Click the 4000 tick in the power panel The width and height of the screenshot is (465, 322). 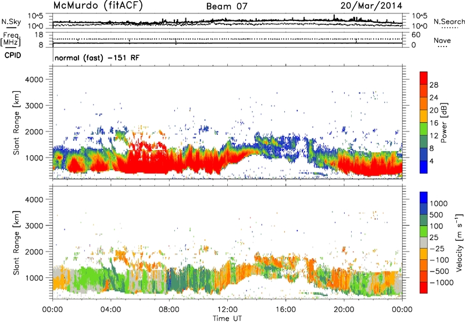click(34, 80)
